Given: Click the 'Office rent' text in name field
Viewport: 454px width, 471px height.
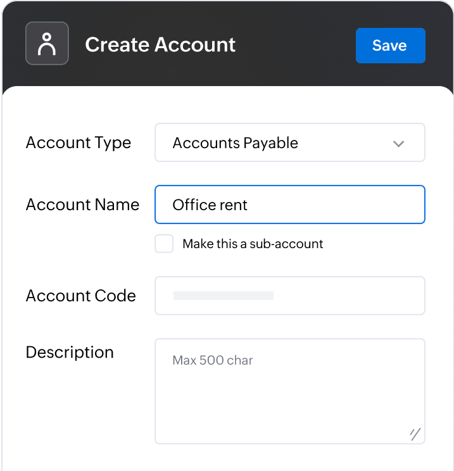Looking at the screenshot, I should [x=210, y=205].
